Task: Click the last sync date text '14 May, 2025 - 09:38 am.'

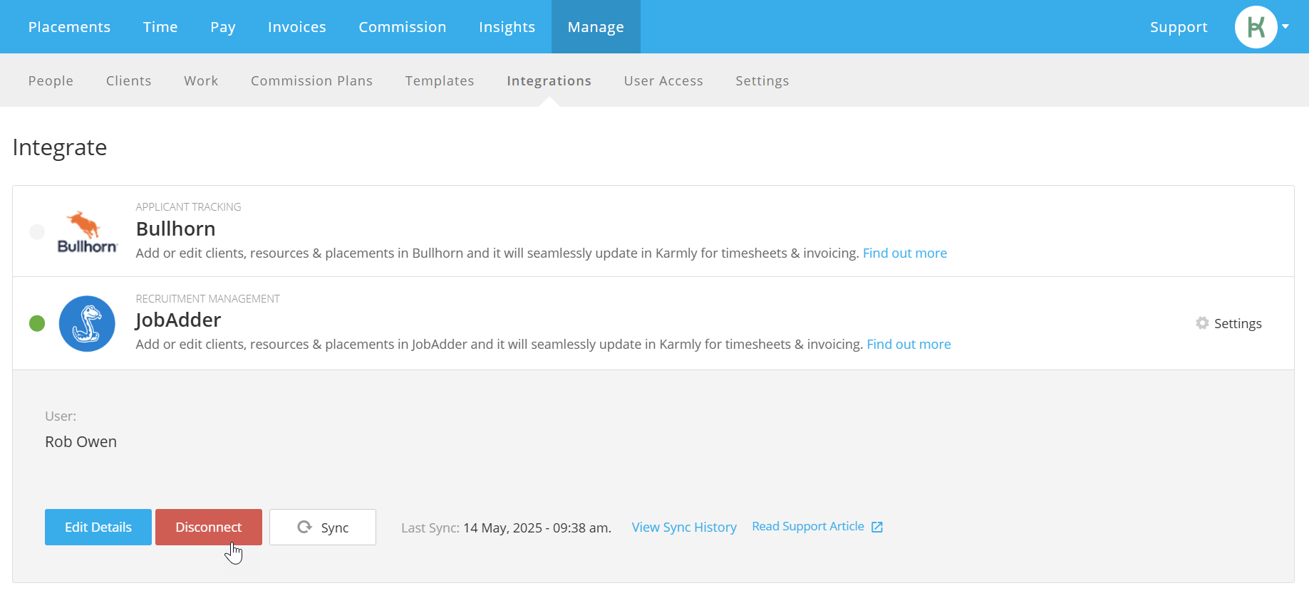Action: [x=537, y=528]
